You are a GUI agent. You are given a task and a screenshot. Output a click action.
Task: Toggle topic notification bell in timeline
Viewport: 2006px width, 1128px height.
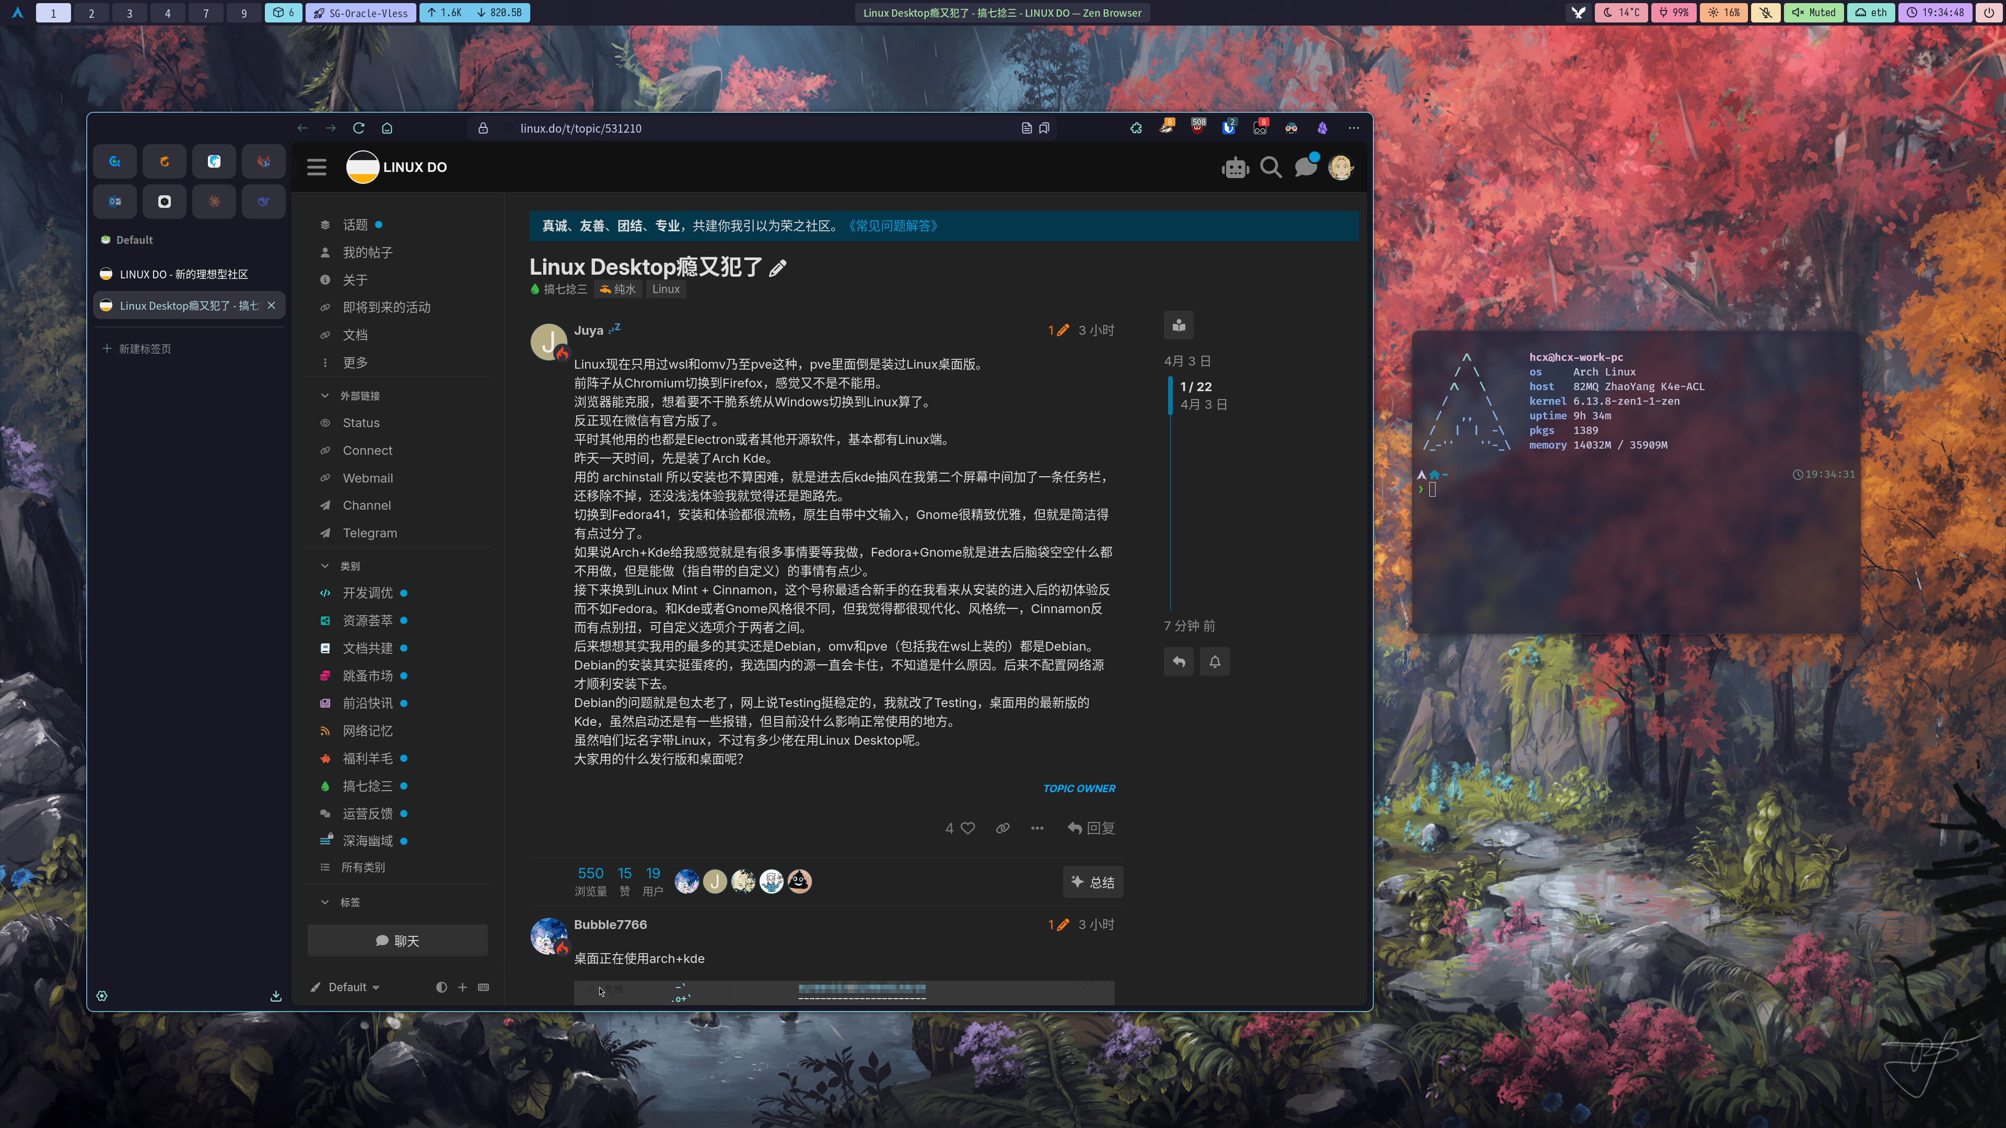1215,662
